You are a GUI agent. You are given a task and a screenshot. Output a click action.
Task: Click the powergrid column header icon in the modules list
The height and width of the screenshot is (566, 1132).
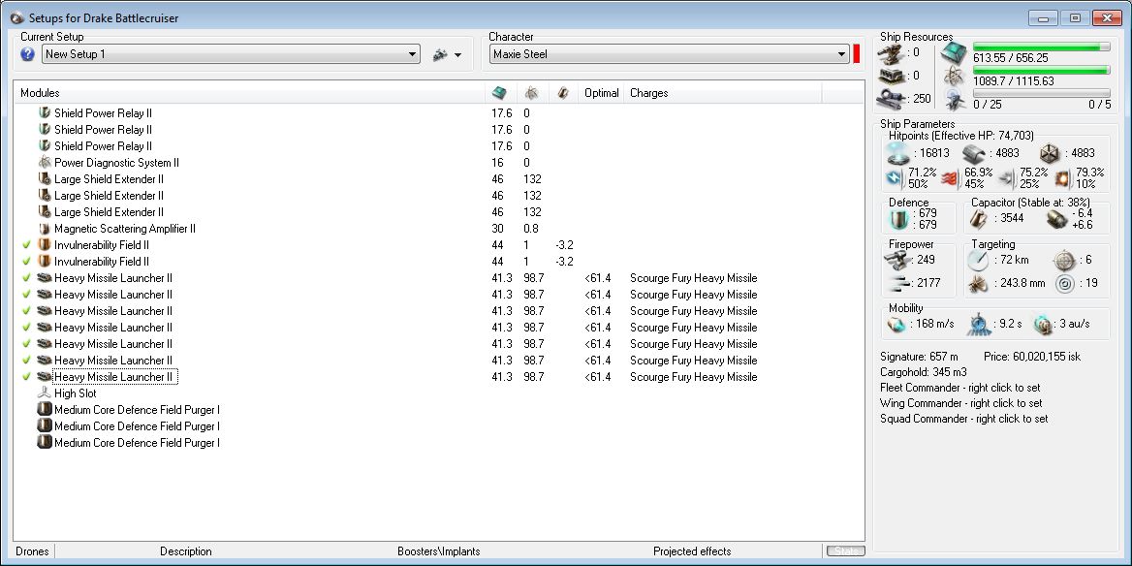coord(531,92)
